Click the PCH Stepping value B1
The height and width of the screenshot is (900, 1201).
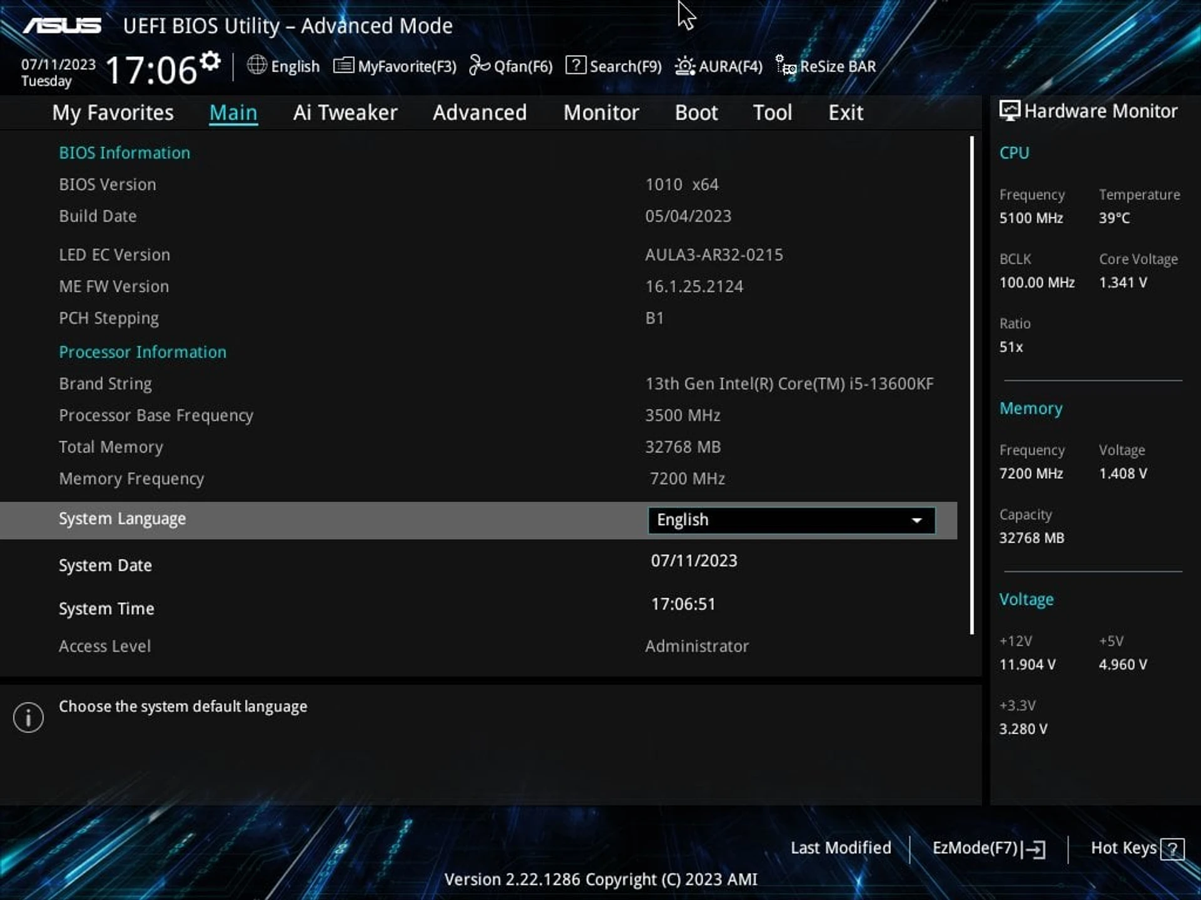click(654, 318)
